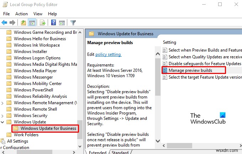Viewport: 242px width, 154px height.
Task: Select Windows Reliability Analysis folder
Action: pos(40,96)
